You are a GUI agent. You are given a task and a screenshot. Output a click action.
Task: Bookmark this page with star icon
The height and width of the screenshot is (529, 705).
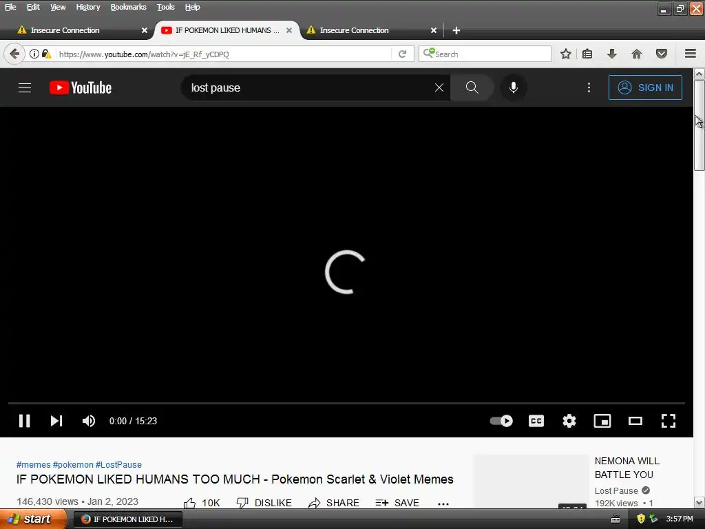pyautogui.click(x=566, y=54)
